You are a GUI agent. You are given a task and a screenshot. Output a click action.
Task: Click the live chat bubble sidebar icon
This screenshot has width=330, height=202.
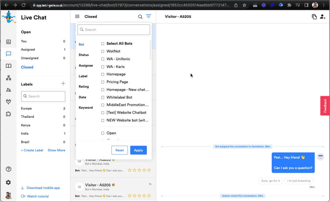[x=8, y=54]
